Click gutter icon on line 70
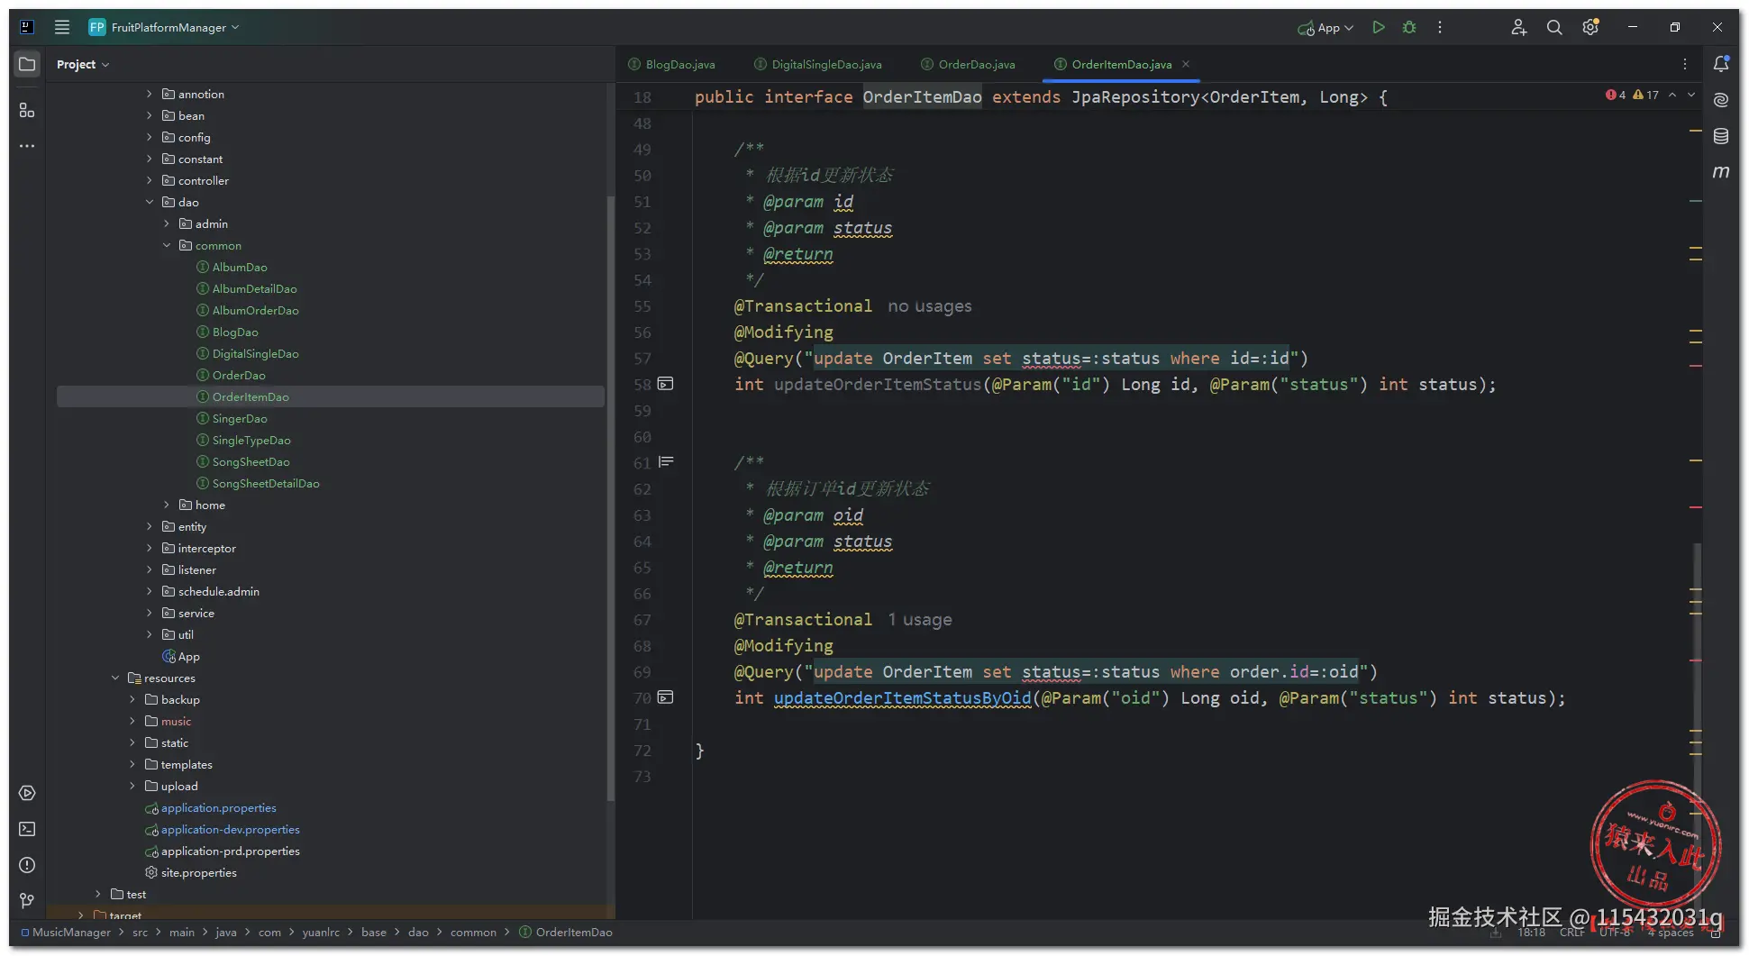This screenshot has width=1749, height=956. point(665,697)
